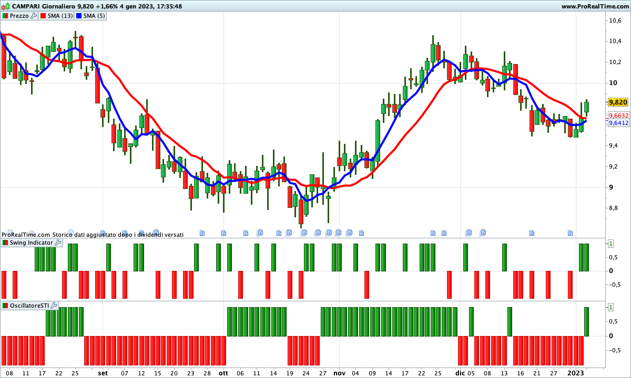This screenshot has width=631, height=378.
Task: Click the small '1' badge in OscillatoreSTI panel
Action: [x=610, y=307]
